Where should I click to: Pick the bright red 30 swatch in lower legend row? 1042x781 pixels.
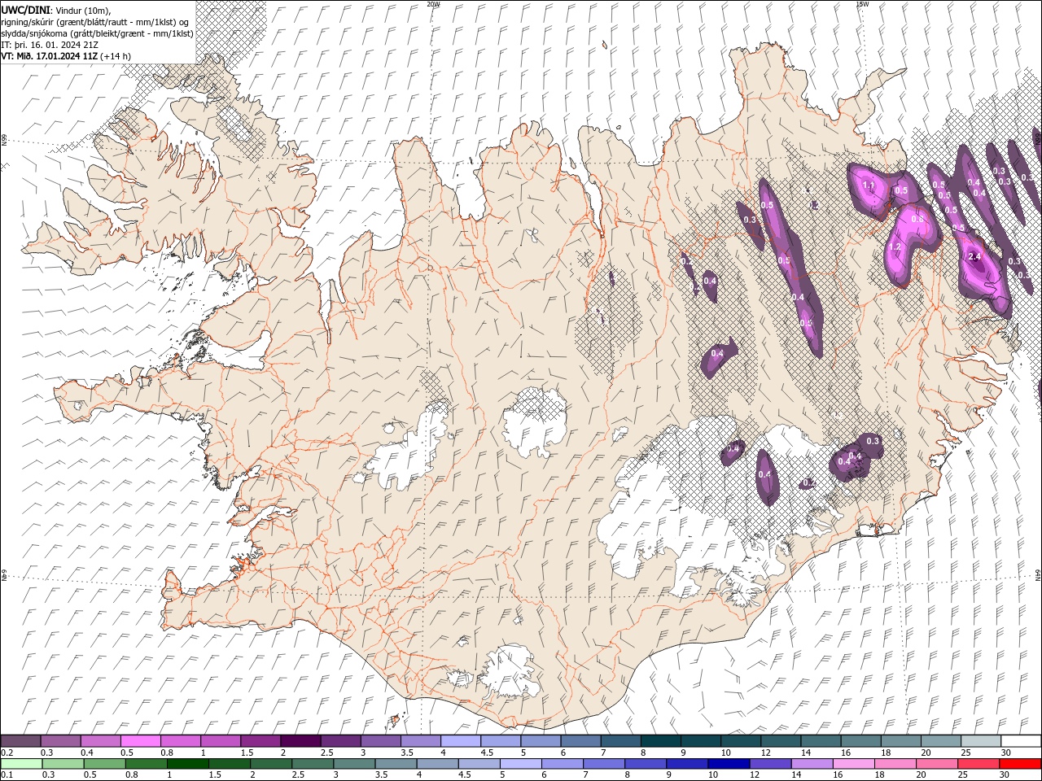point(1019,764)
